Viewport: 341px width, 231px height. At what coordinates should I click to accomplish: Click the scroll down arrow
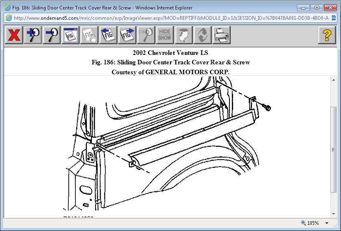(x=334, y=214)
